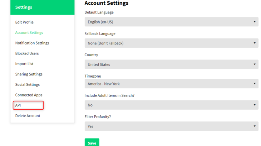Open the Include Adult Items dropdown

[x=171, y=105]
